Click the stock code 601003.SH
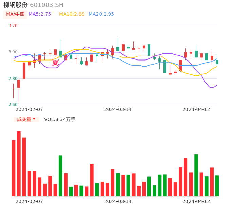Screen dimensions: 233x206 point(47,5)
